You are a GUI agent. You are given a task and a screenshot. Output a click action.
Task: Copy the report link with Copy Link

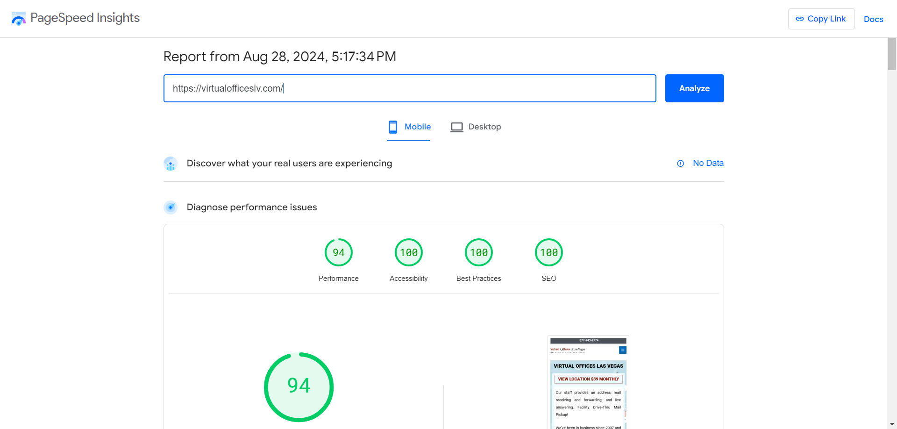click(x=821, y=19)
